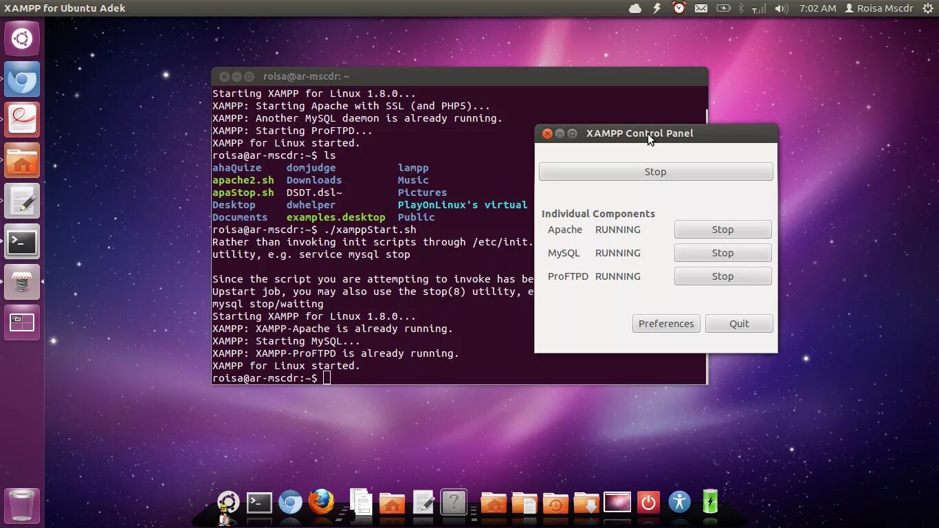
Task: Click the Bluetooth indicator
Action: tap(741, 8)
